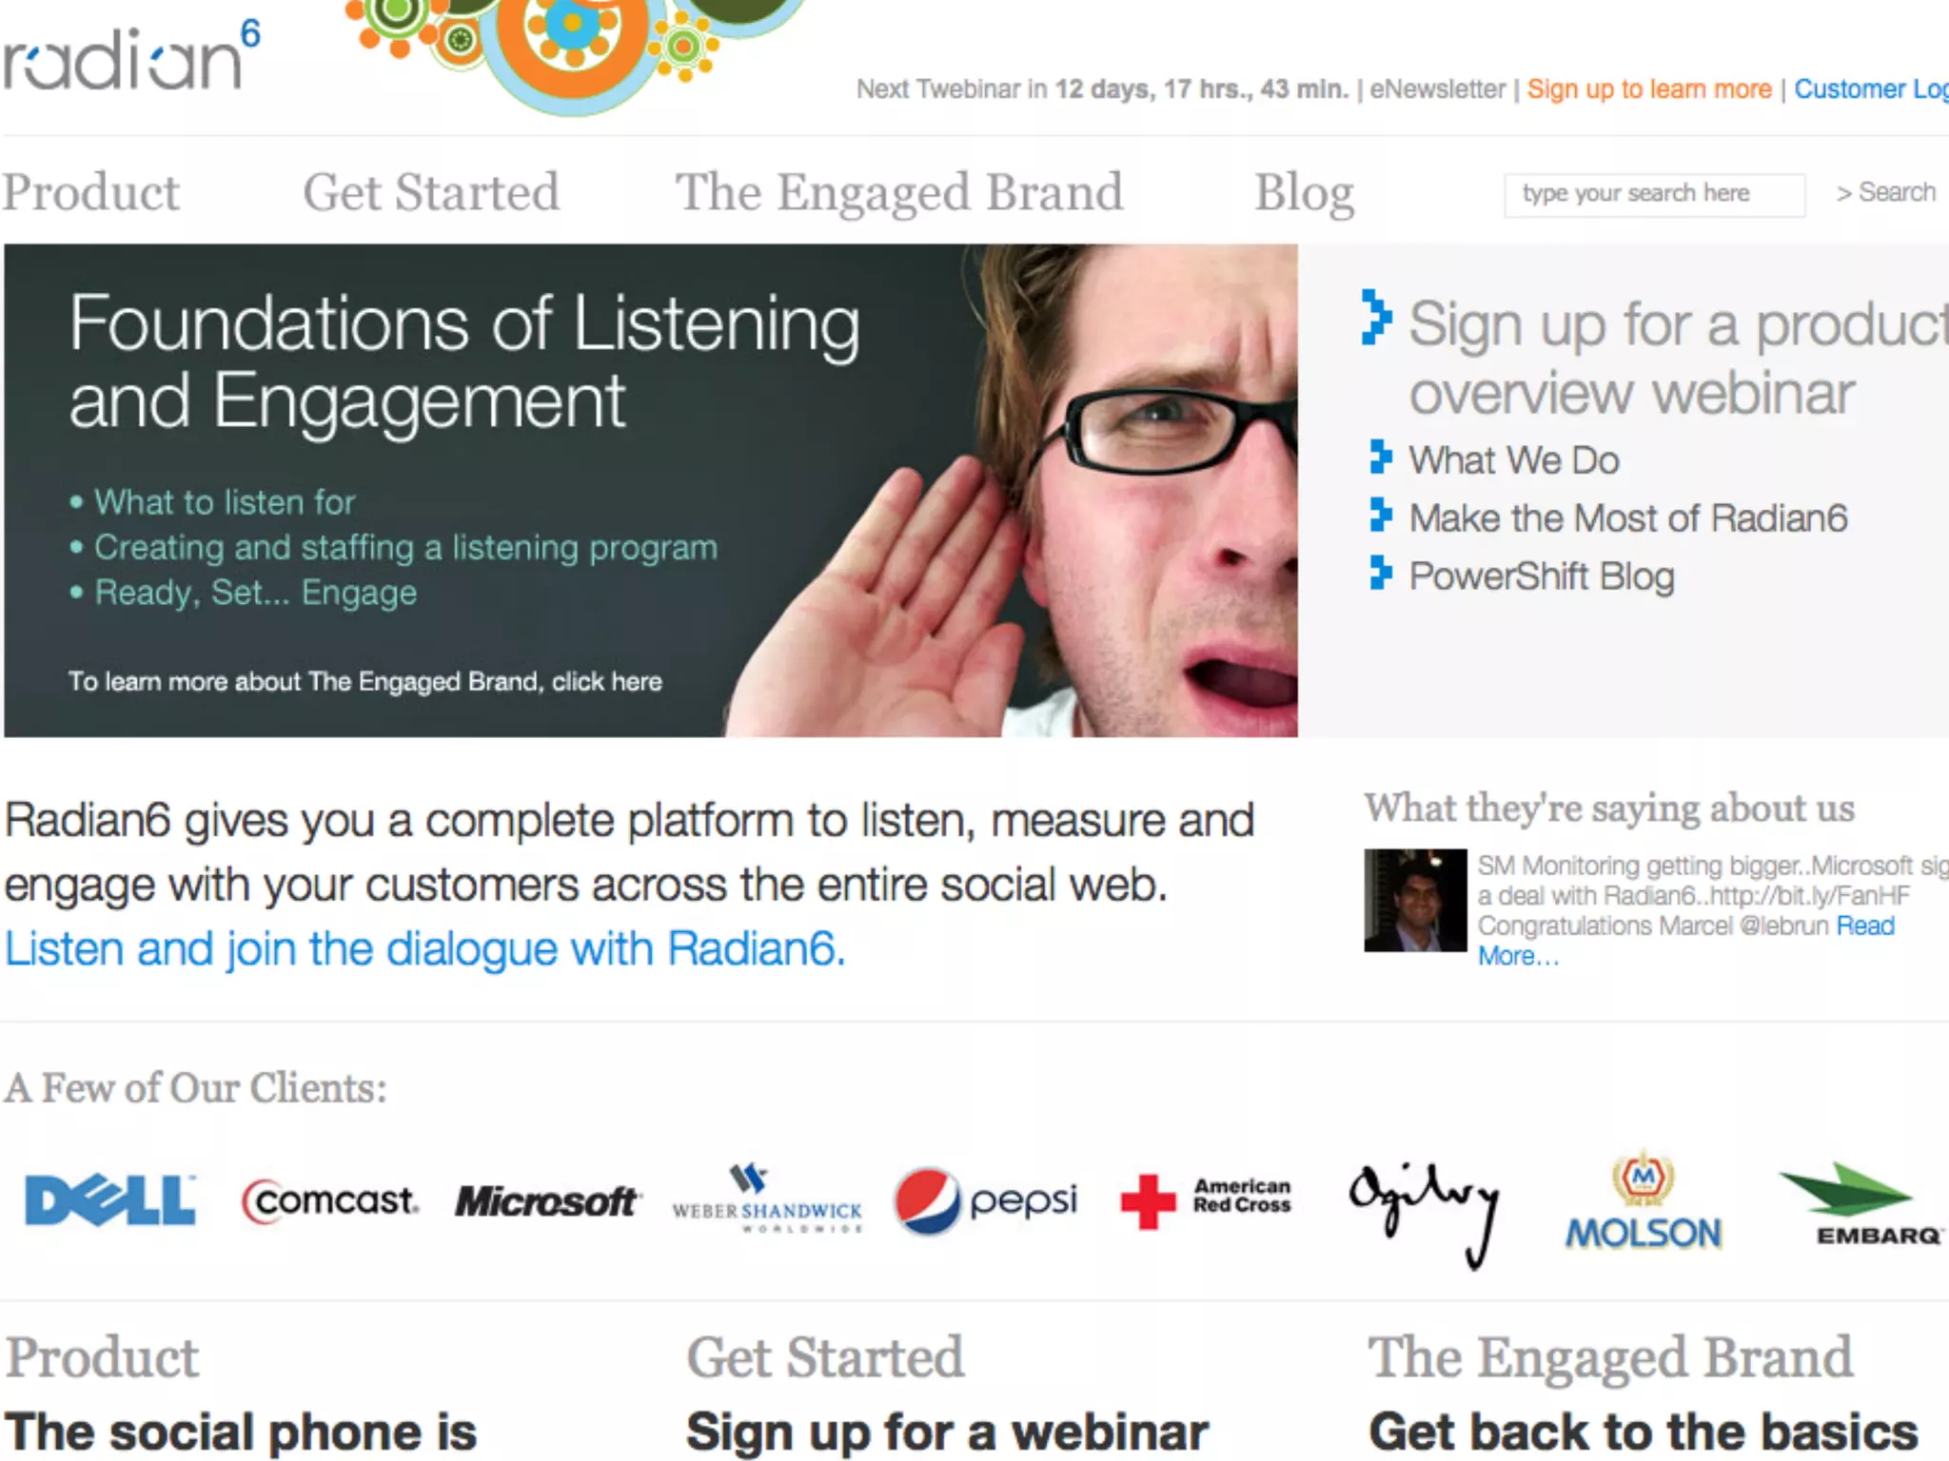The height and width of the screenshot is (1461, 1949).
Task: Open Sign up to learn more link
Action: click(1649, 89)
